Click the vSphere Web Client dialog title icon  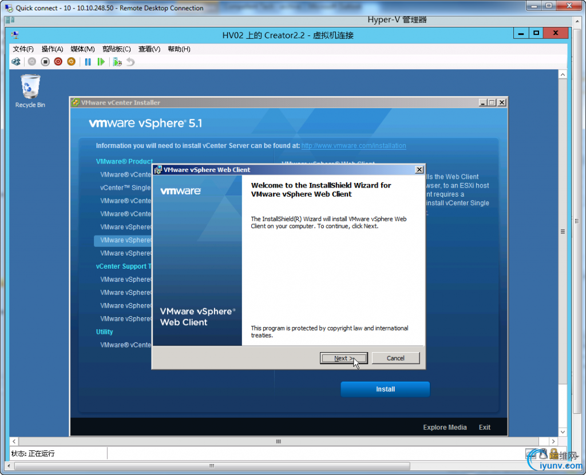click(x=158, y=170)
